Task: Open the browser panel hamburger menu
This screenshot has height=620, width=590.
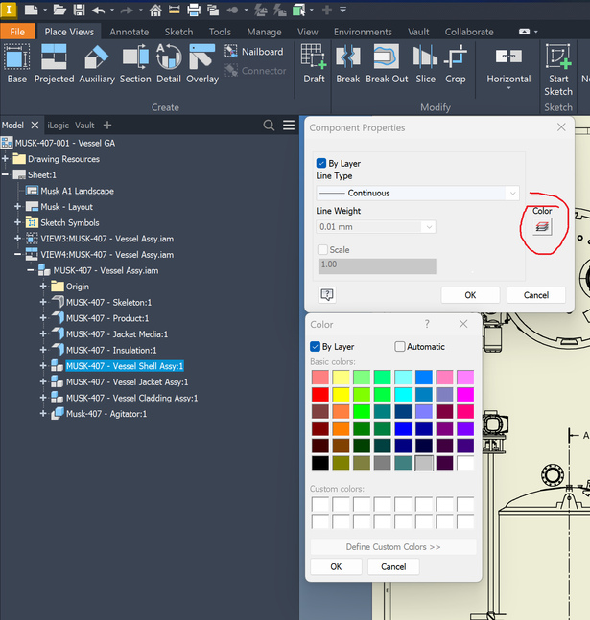Action: click(289, 125)
